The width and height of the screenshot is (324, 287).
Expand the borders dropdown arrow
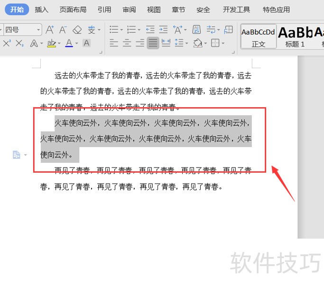tap(223, 43)
